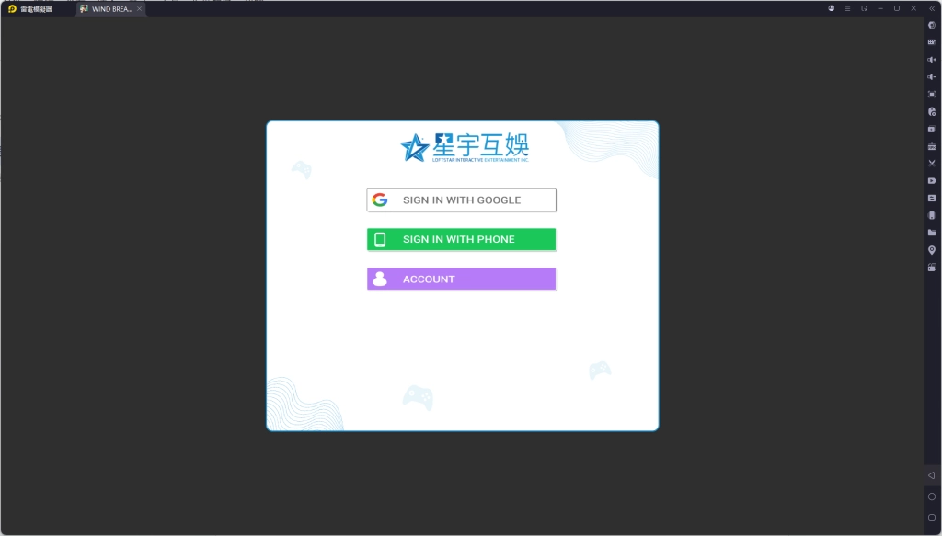Screen dimensions: 942x536
Task: Click the yellow emulator logo in the title bar
Action: [12, 9]
